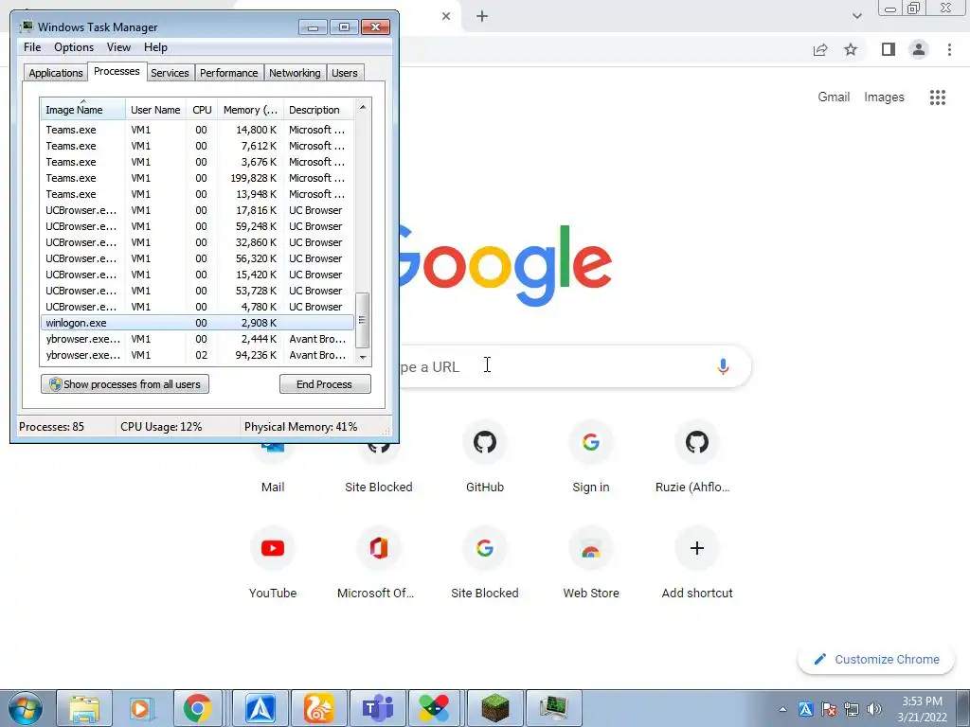This screenshot has height=727, width=970.
Task: Open Site Blocked tile beside Web Store
Action: click(485, 563)
